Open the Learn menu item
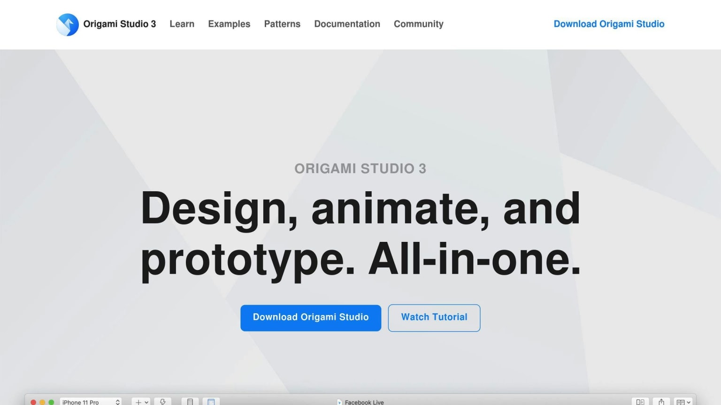Screen dimensions: 721x405 tap(182, 24)
